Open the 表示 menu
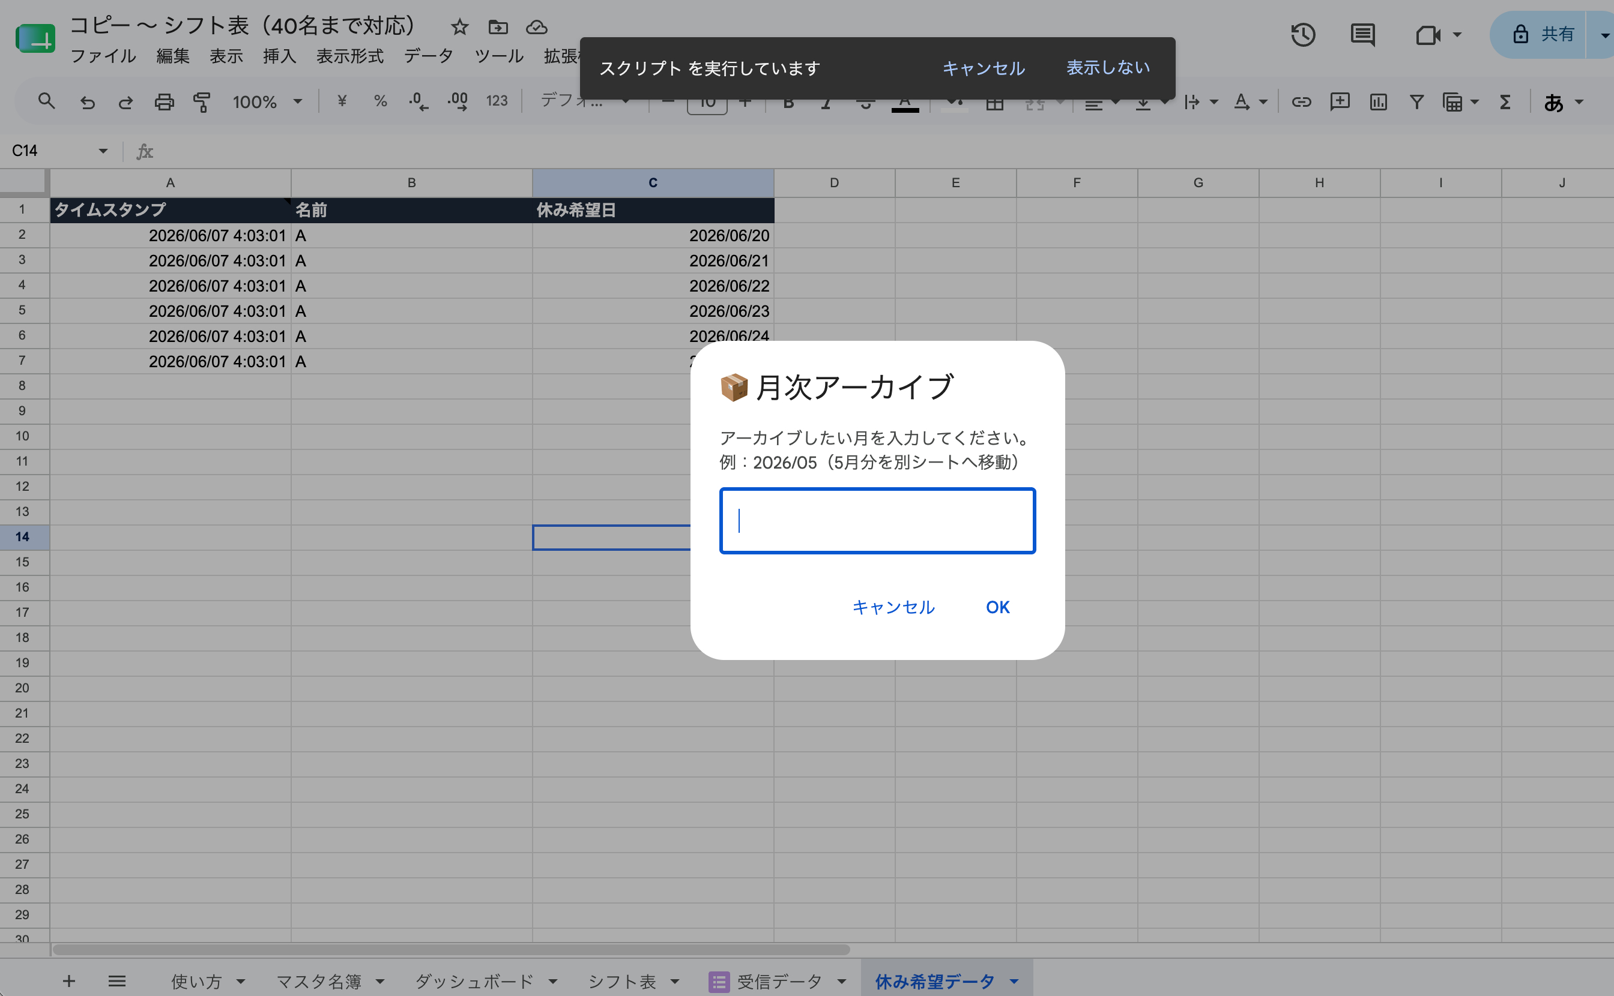 click(226, 56)
